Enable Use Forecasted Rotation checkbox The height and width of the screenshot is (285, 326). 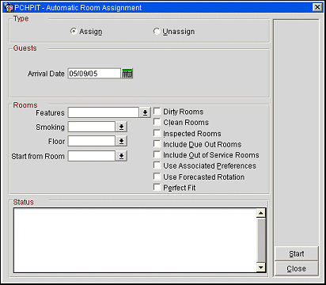(x=157, y=177)
